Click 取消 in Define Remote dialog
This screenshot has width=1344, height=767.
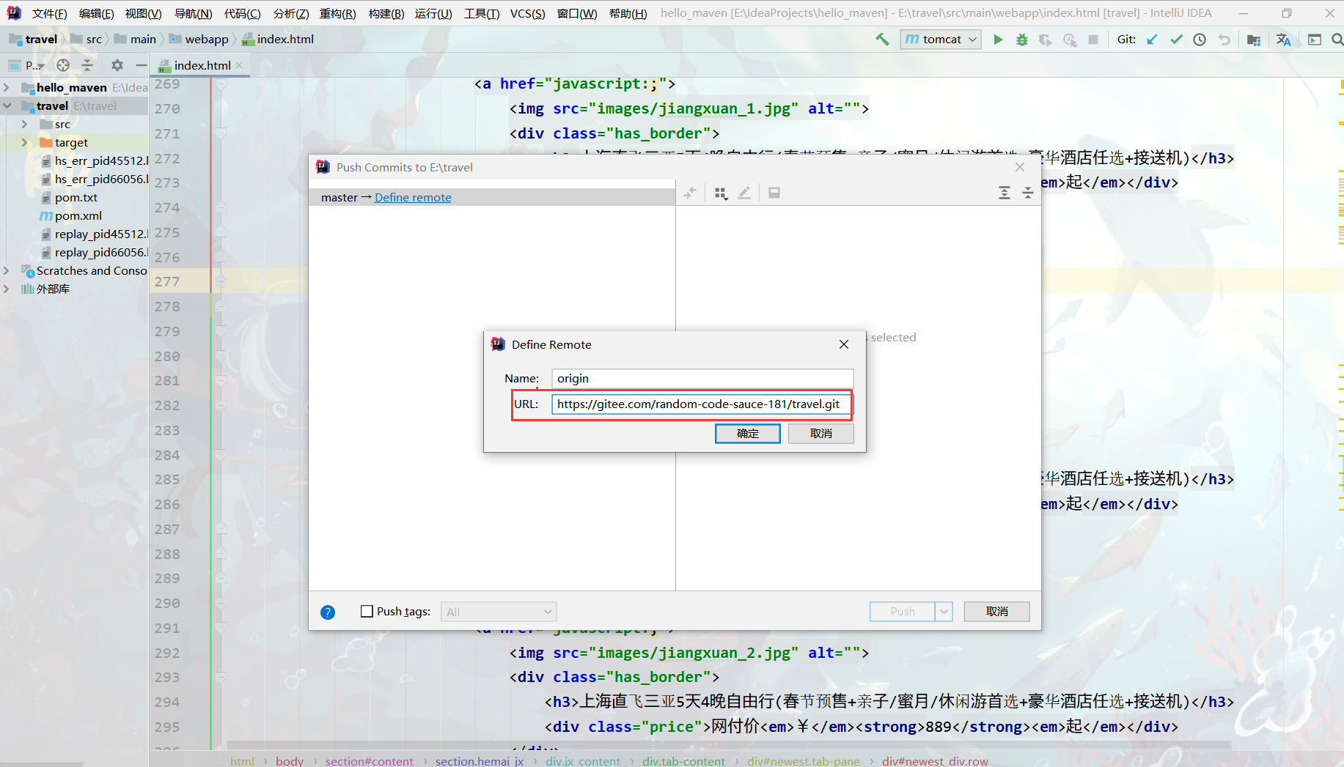(x=820, y=434)
